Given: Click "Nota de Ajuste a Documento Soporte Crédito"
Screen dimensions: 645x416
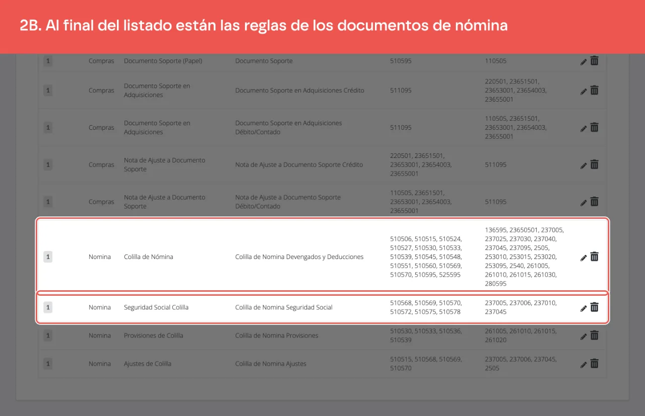Looking at the screenshot, I should [x=299, y=164].
